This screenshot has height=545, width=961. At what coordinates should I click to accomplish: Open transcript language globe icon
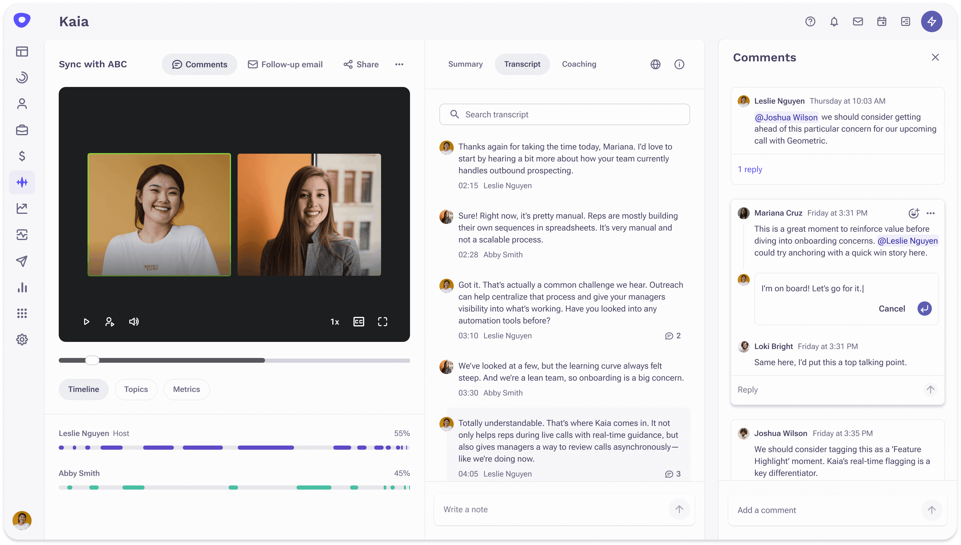click(655, 64)
